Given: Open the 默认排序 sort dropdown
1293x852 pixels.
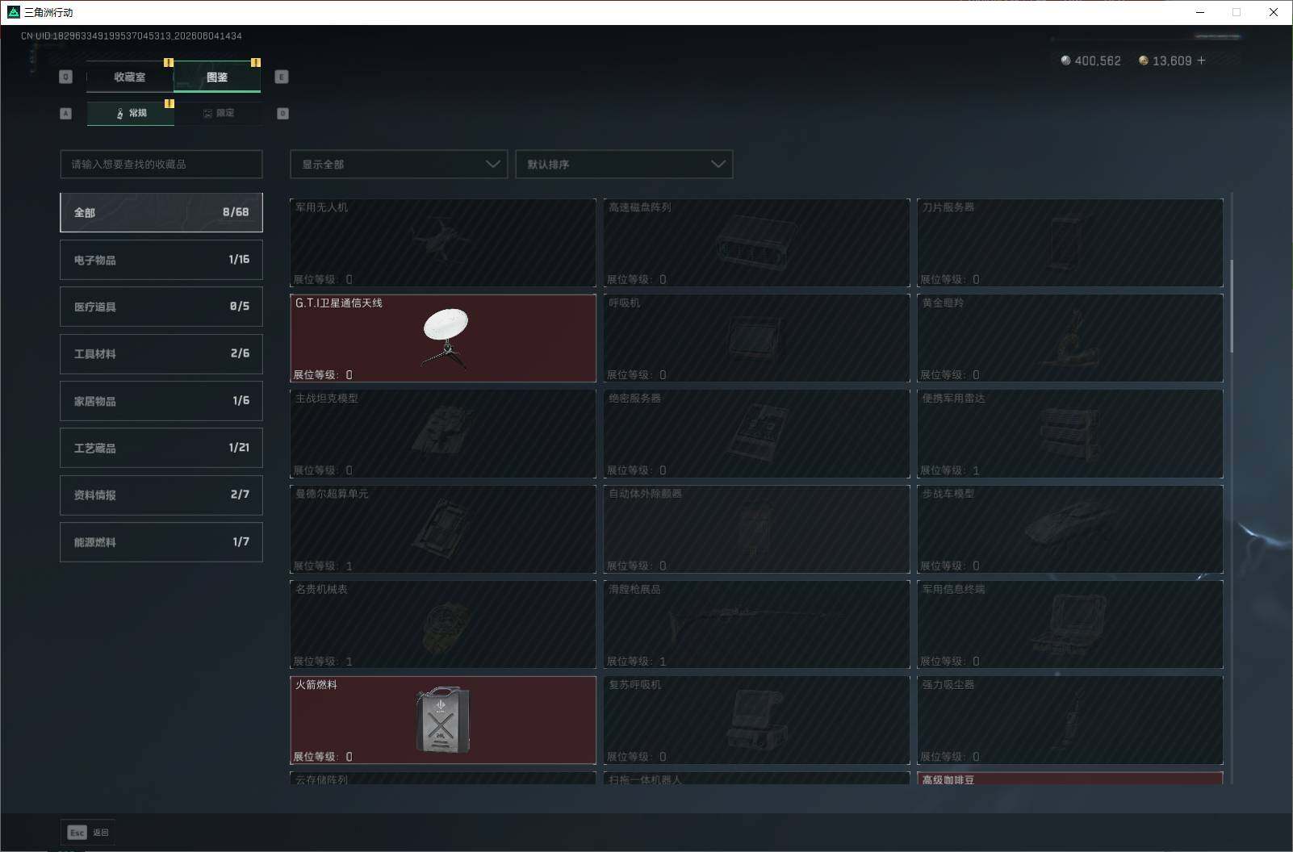Looking at the screenshot, I should [x=624, y=164].
